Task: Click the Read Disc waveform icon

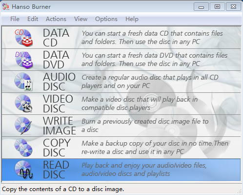Action: [x=23, y=170]
